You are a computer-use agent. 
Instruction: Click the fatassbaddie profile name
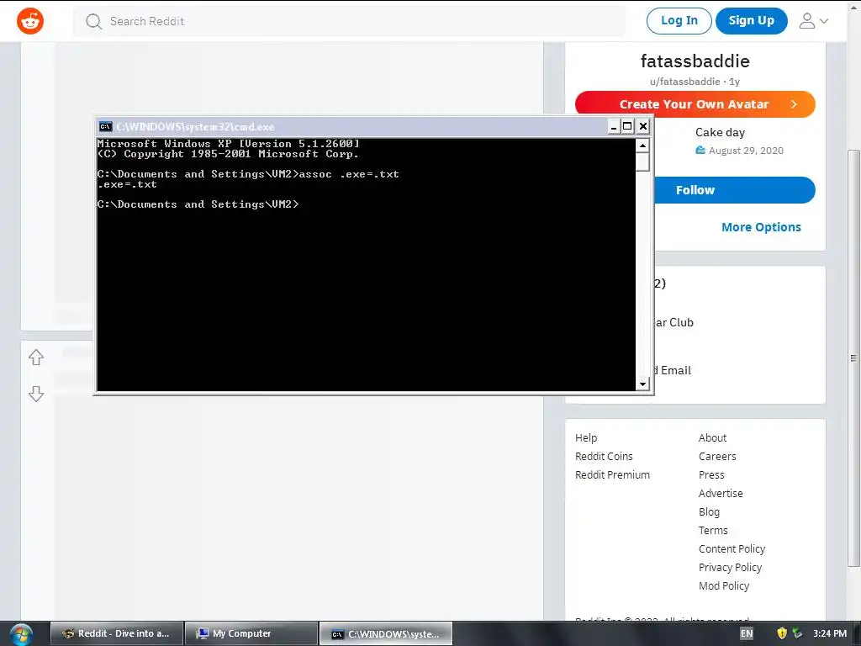695,61
